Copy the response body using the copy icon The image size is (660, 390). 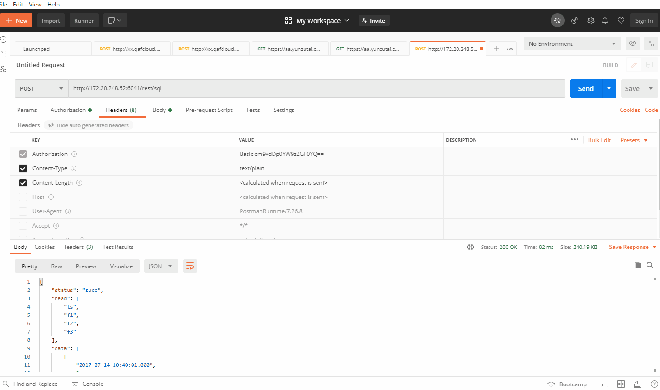tap(638, 265)
